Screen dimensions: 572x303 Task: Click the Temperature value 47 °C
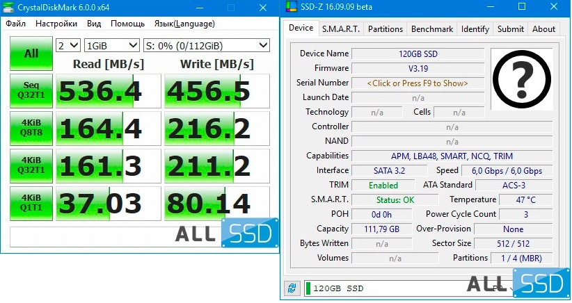click(525, 200)
